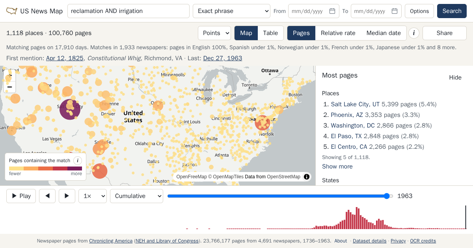Click the US News Map title
This screenshot has height=248, width=473.
pyautogui.click(x=41, y=11)
